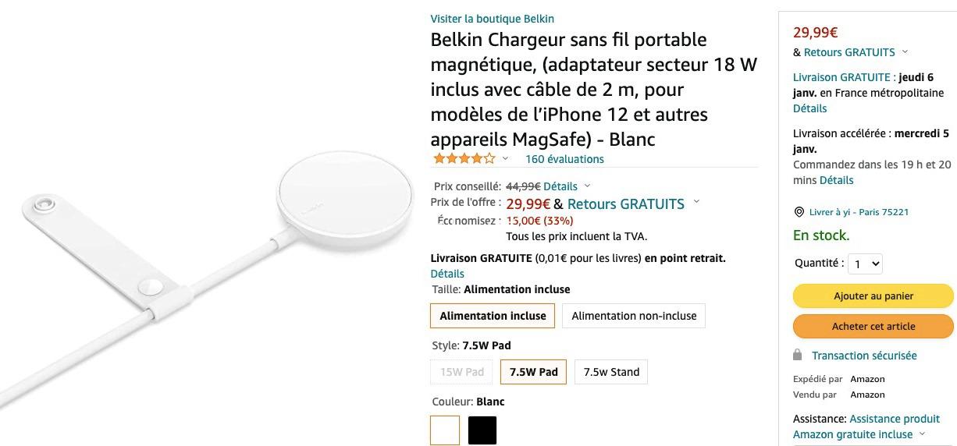This screenshot has width=957, height=446.
Task: Click Acheter cet article button
Action: tap(873, 326)
